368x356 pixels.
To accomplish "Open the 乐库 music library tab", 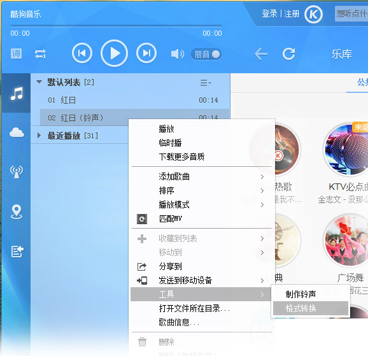I will coord(342,54).
